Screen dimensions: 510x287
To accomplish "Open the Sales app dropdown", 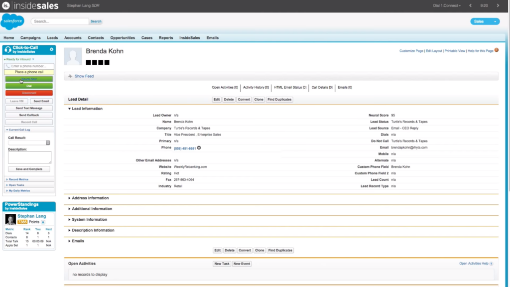I will click(485, 21).
